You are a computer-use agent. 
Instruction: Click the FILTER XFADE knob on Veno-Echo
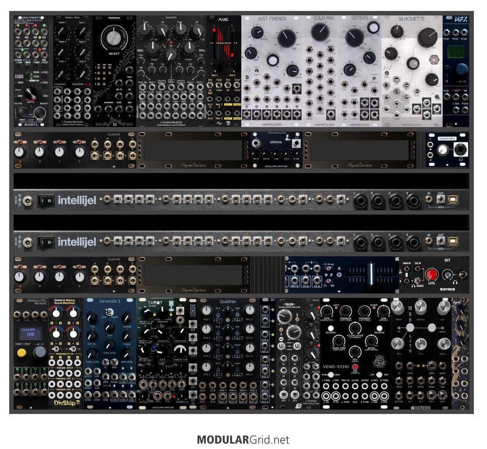pyautogui.click(x=355, y=328)
